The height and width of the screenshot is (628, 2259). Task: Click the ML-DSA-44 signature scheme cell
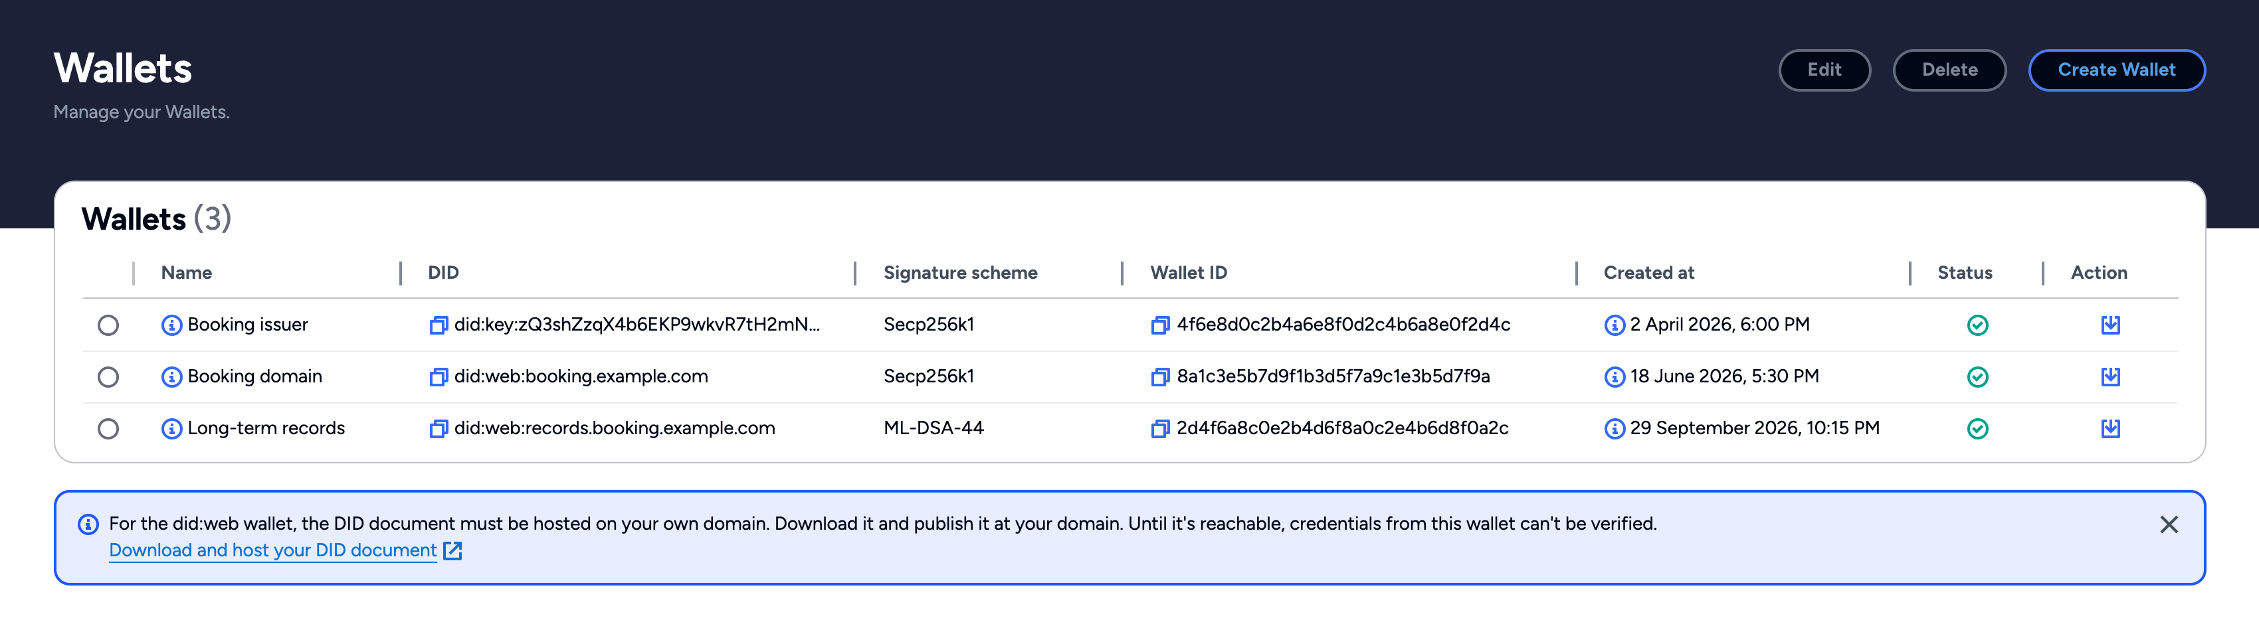[933, 428]
